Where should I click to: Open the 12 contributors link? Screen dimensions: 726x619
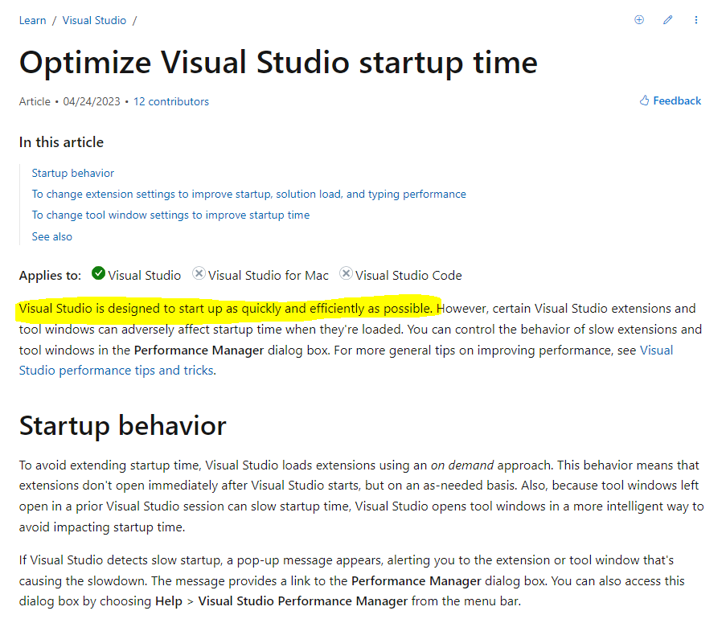pyautogui.click(x=171, y=101)
